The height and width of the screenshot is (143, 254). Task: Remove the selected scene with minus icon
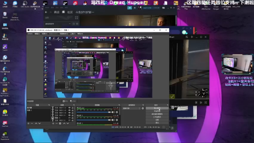(32, 124)
